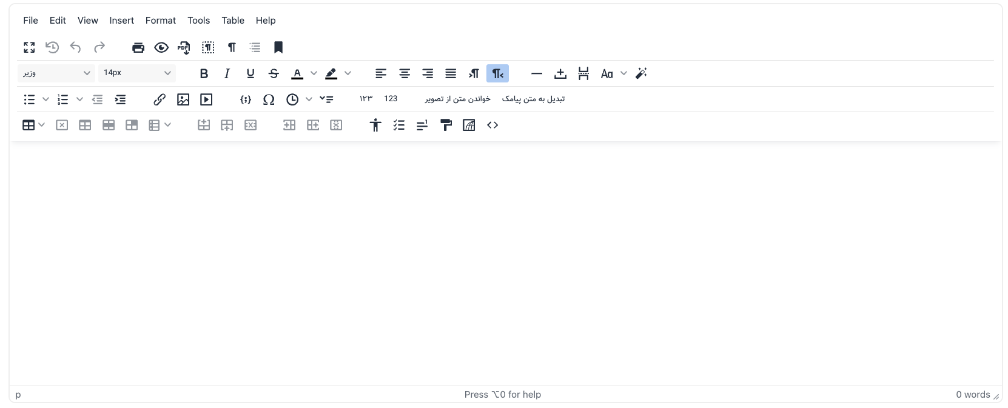Viewport: 1008px width, 408px height.
Task: Click the accessibility checker icon
Action: 375,125
